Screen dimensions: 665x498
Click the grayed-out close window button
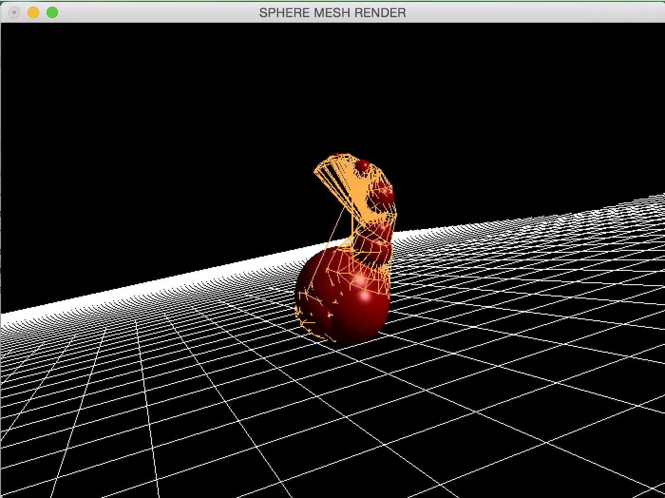(x=14, y=12)
